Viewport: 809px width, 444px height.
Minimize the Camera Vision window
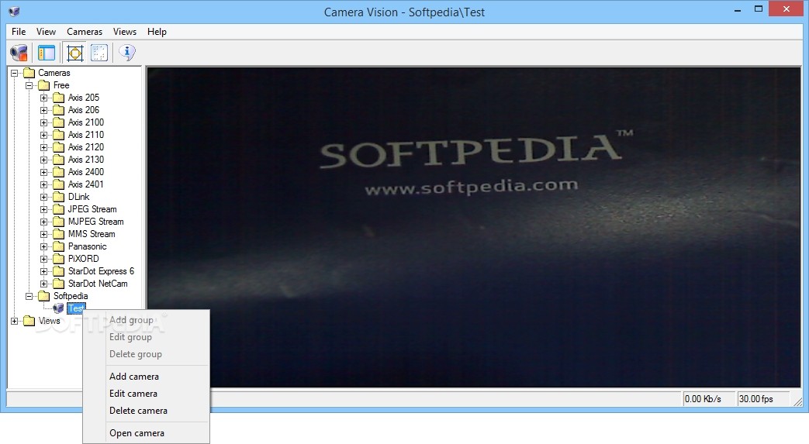point(738,9)
